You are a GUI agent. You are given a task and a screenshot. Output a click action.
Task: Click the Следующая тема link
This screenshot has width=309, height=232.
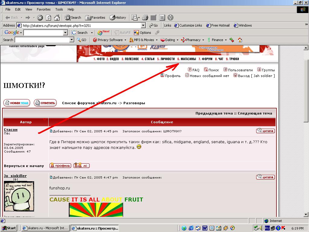tap(255, 113)
